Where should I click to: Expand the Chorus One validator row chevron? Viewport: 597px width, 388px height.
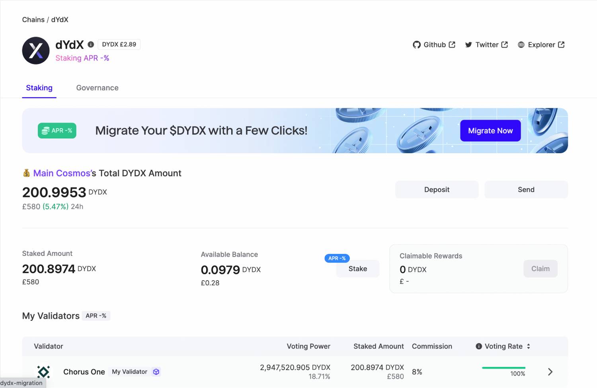(550, 372)
